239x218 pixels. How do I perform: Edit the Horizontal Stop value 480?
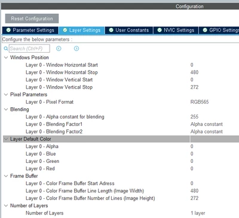pyautogui.click(x=194, y=72)
